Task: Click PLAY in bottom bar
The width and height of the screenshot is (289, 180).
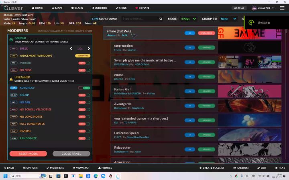Action: coord(280,168)
